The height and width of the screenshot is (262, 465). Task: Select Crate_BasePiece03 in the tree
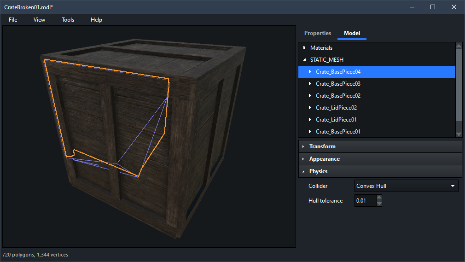377,84
